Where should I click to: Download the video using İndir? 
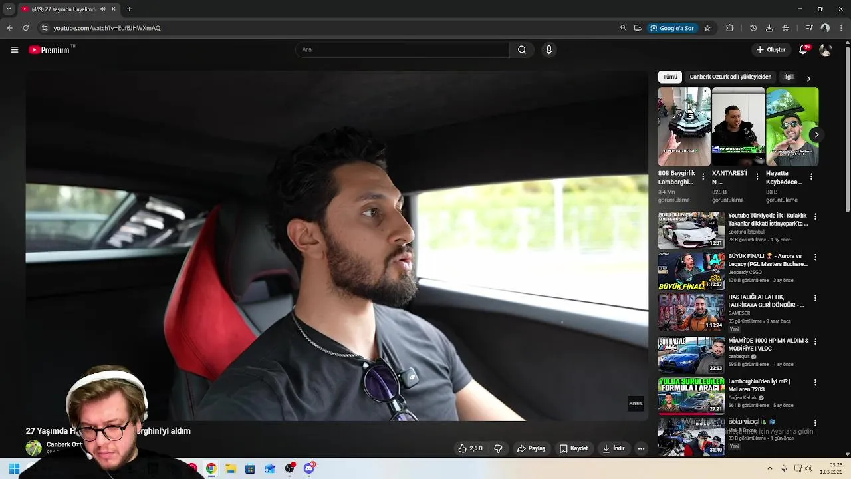click(x=614, y=448)
